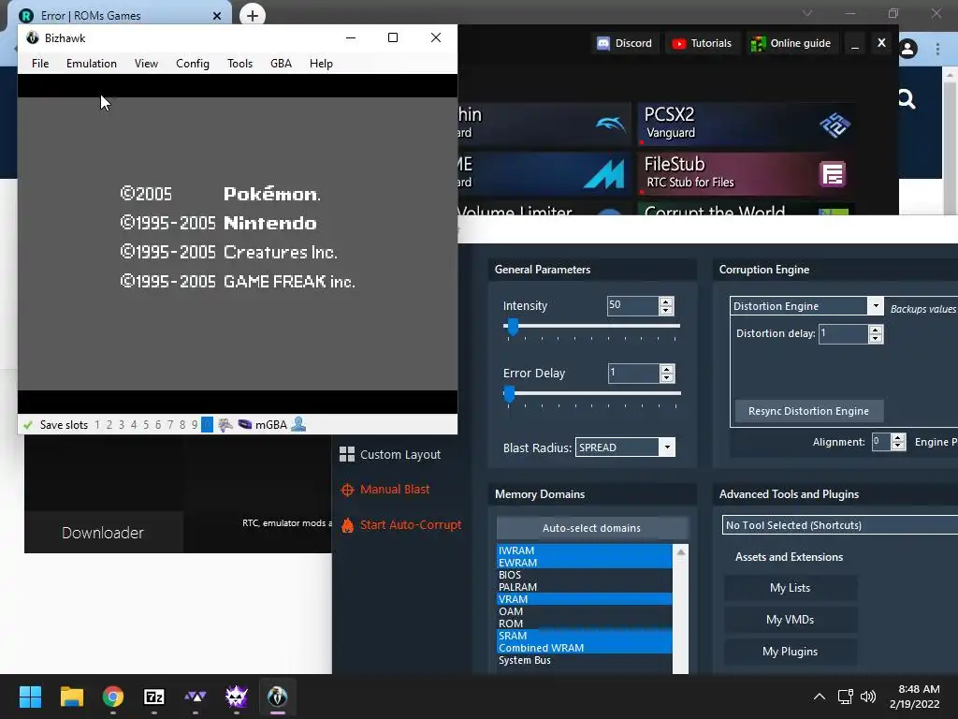Open the GBA menu in Bizhawk
Viewport: 958px width, 719px height.
(x=281, y=64)
